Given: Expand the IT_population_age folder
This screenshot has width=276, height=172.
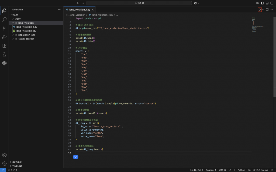Looking at the screenshot, I should pos(25,35).
